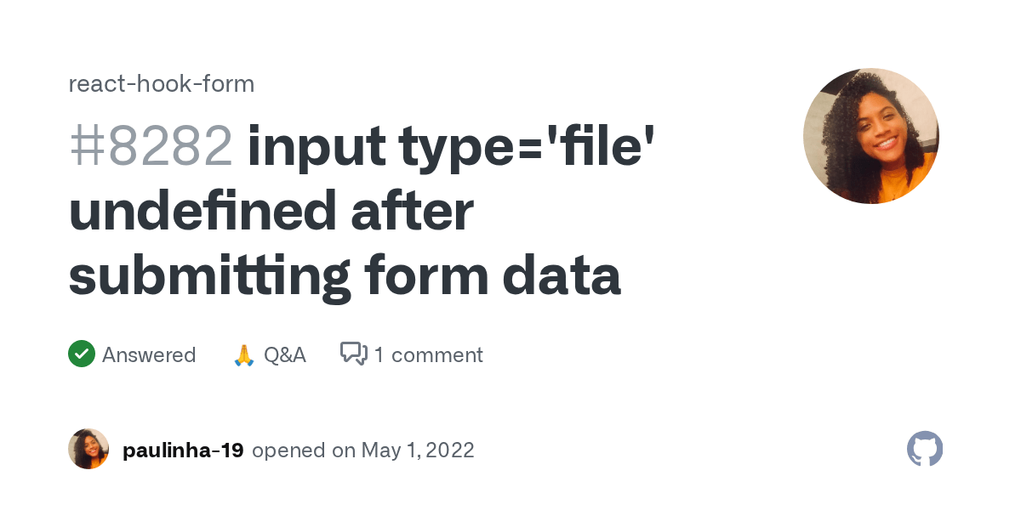Open the Q&A category label

click(284, 354)
